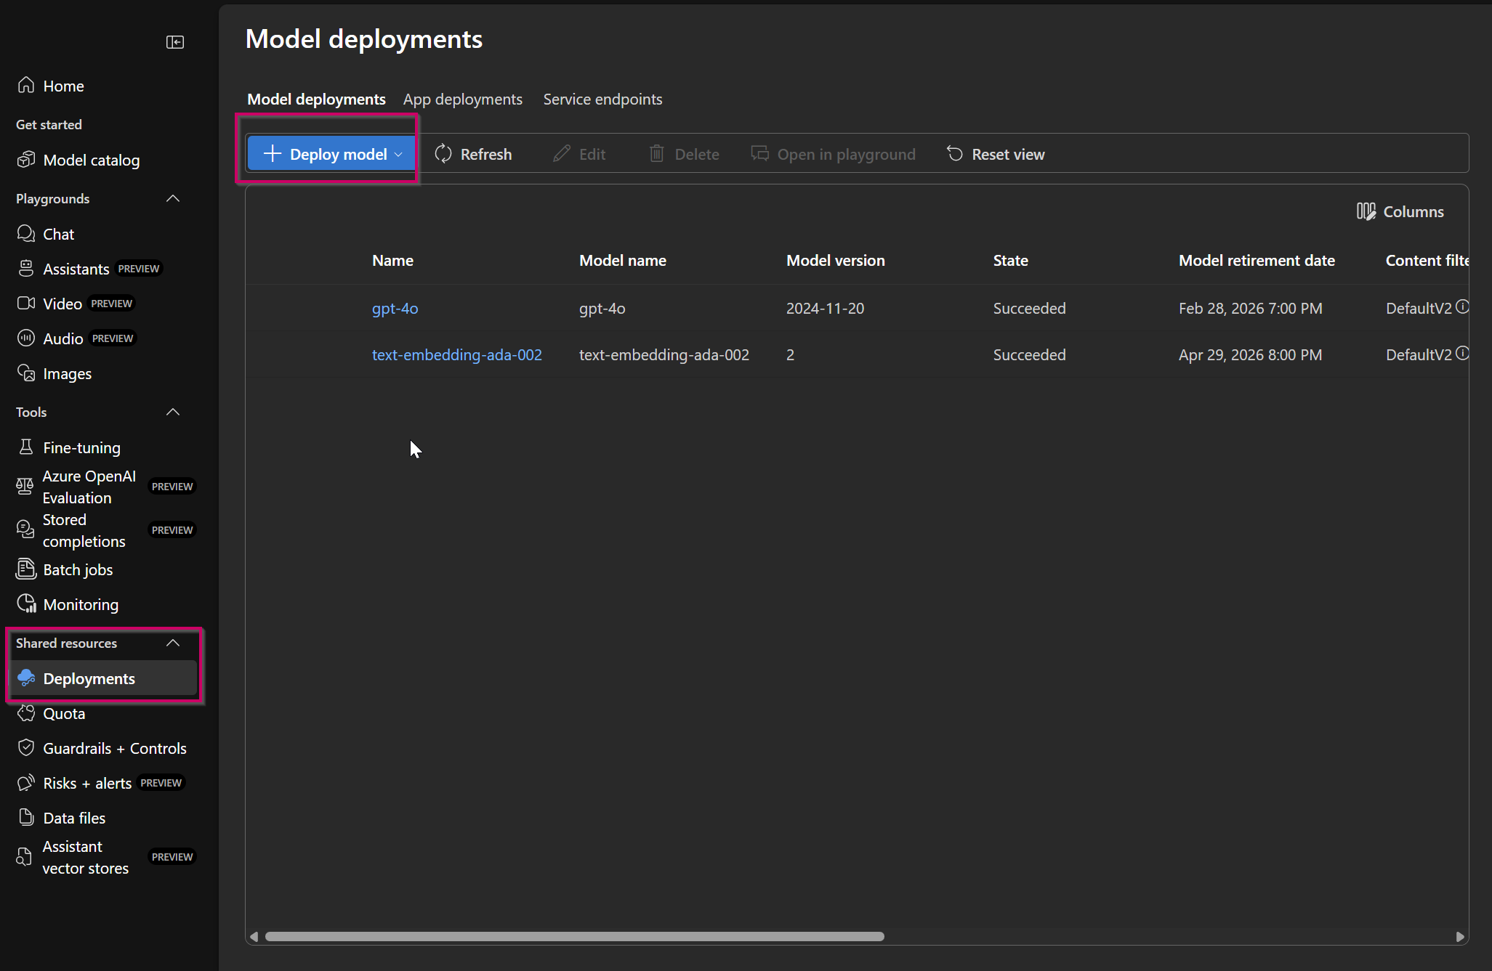Open the gpt-4o deployment link

tap(395, 308)
